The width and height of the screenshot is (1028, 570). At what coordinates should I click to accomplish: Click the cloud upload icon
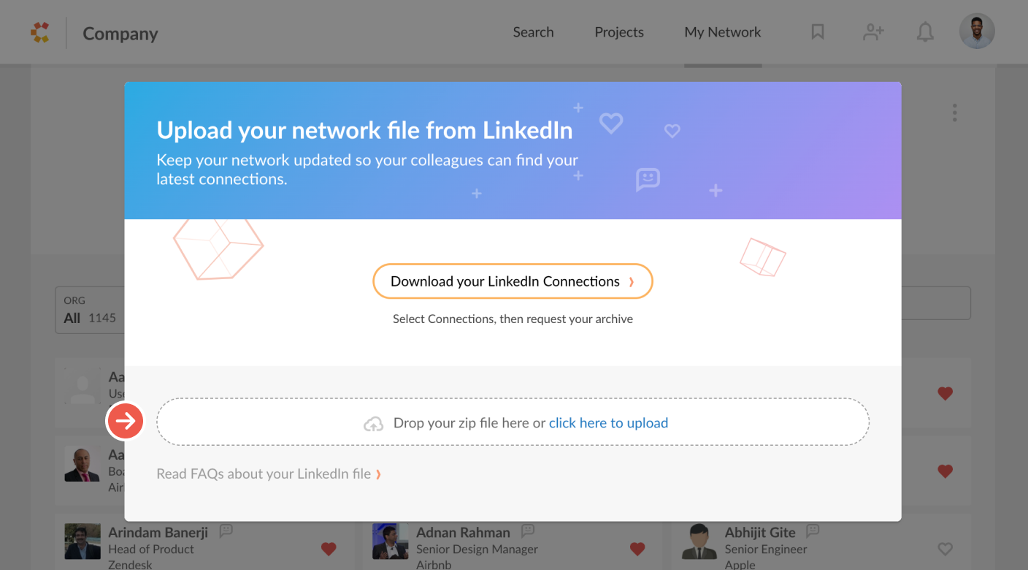point(374,424)
